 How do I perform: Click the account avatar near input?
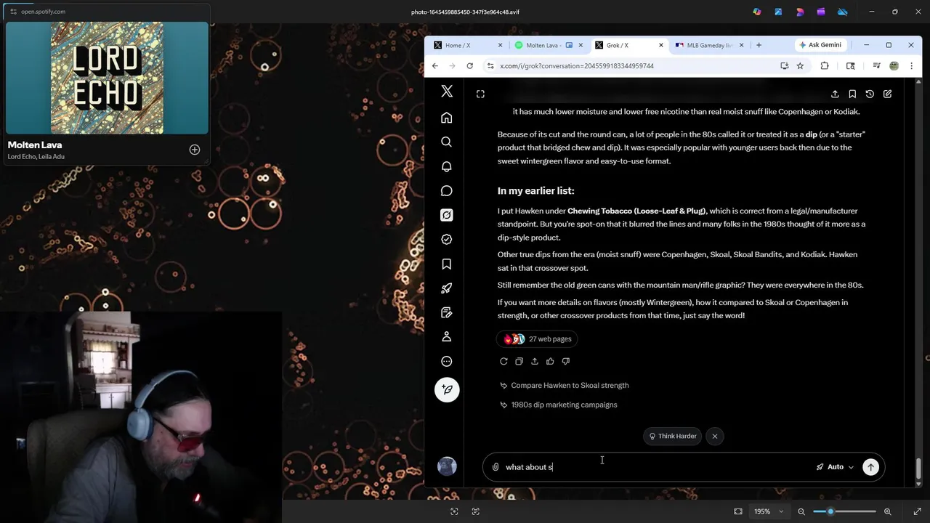pos(447,466)
